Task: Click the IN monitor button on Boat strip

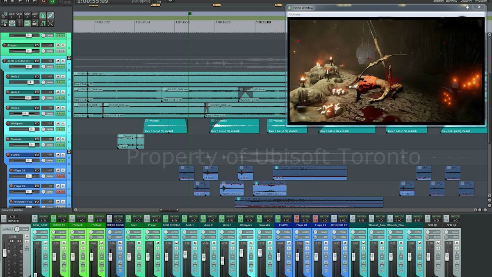Action: pyautogui.click(x=139, y=256)
